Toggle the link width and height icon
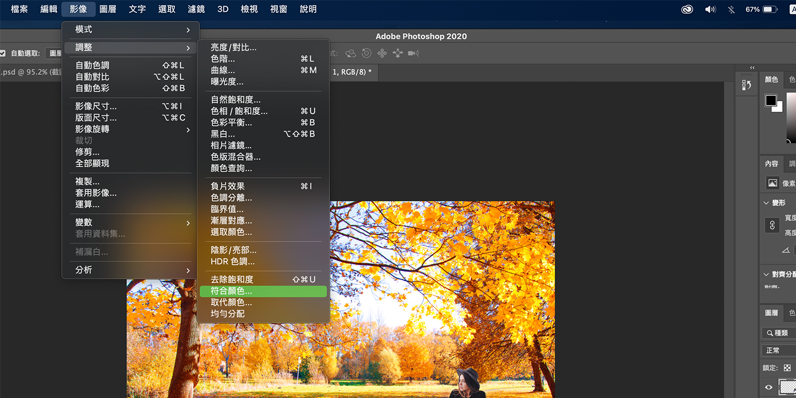 pyautogui.click(x=773, y=225)
